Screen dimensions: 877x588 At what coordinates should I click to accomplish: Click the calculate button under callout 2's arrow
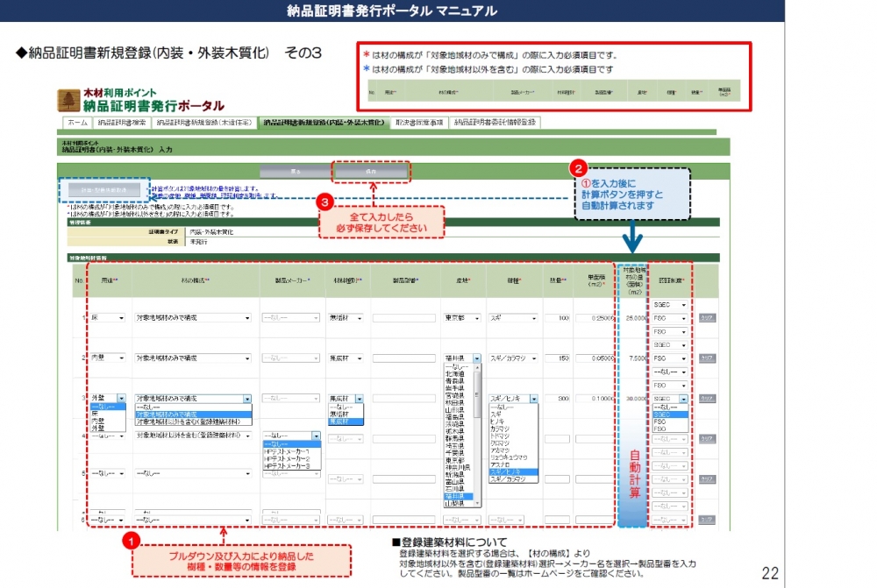(104, 189)
